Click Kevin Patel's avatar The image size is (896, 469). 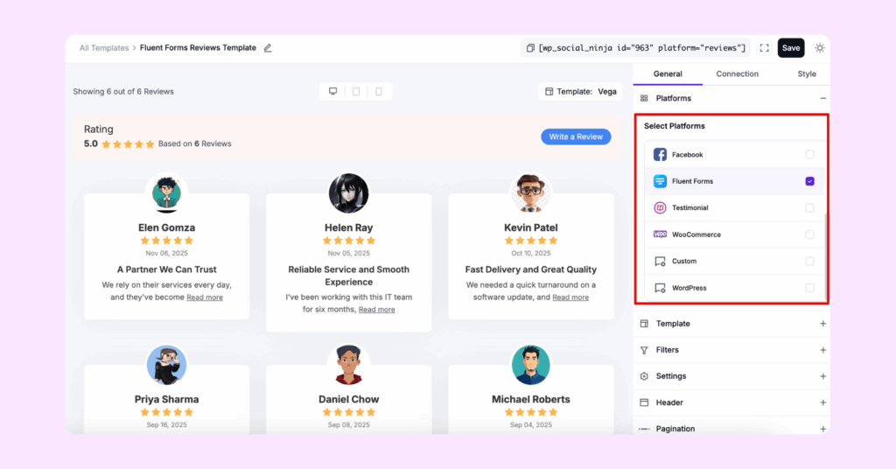coord(531,193)
